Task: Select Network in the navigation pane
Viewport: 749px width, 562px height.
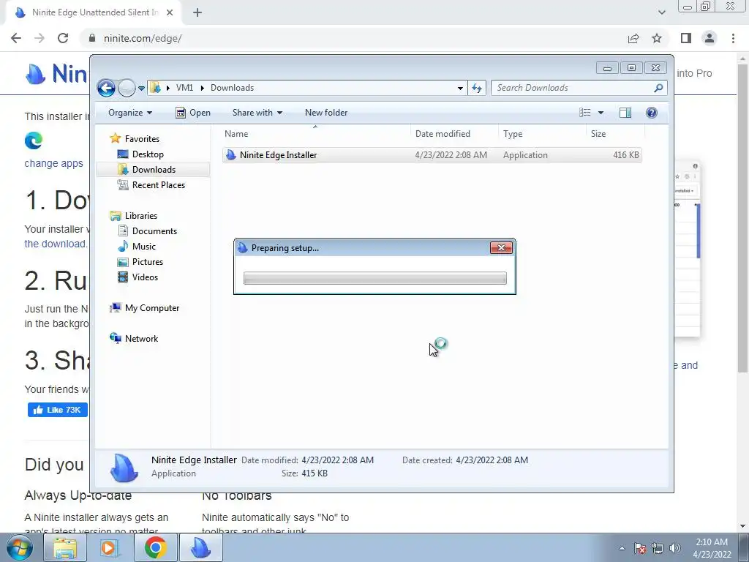Action: [x=141, y=339]
